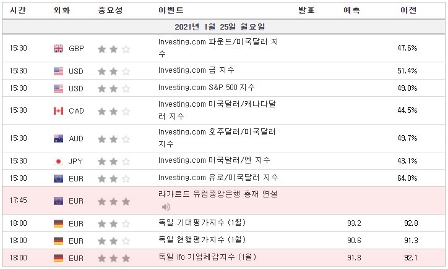Click the 이벤트 column header
The width and height of the screenshot is (448, 269).
[x=171, y=10]
